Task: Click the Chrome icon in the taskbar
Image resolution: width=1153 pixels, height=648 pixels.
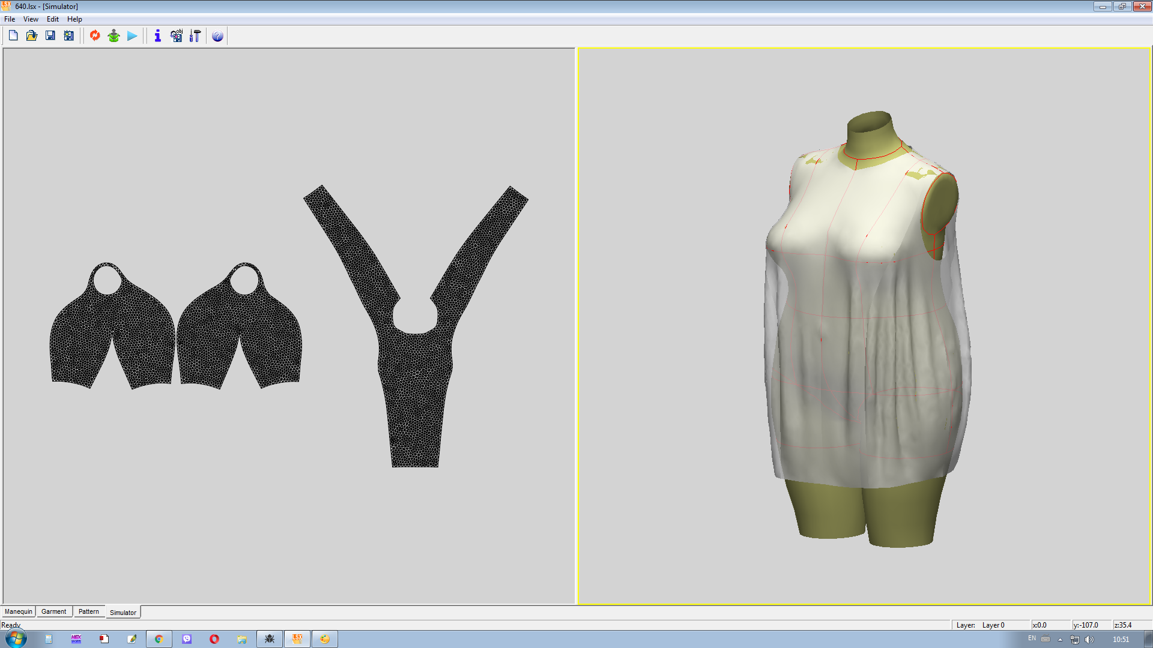Action: 159,639
